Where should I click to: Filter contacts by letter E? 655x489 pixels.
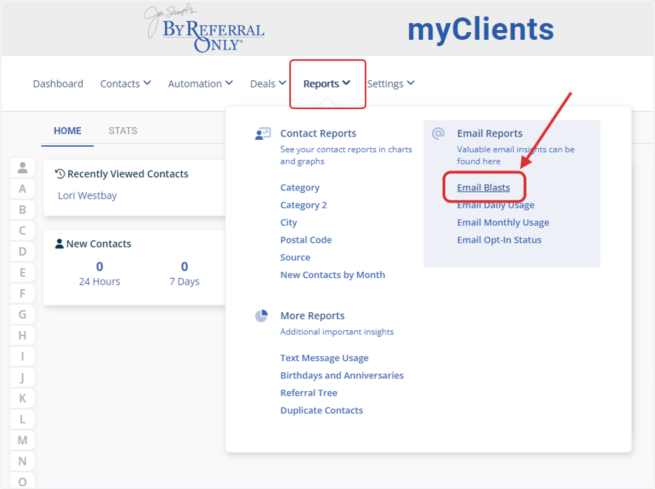22,273
